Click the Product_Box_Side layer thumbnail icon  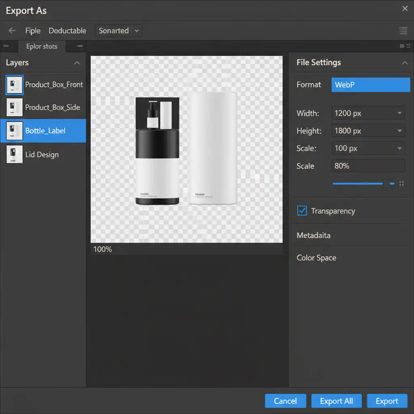pos(15,108)
